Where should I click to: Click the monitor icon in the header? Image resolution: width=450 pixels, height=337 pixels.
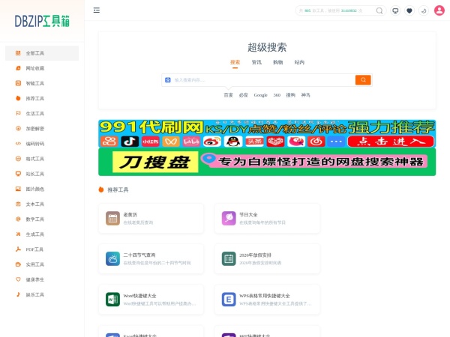395,10
